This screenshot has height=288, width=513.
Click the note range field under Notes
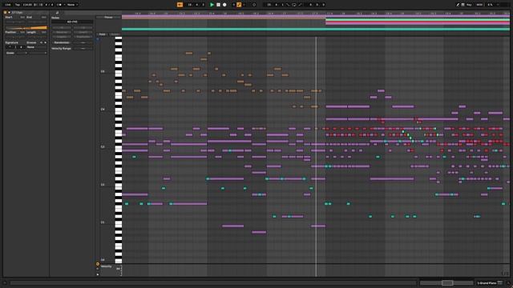pyautogui.click(x=72, y=22)
